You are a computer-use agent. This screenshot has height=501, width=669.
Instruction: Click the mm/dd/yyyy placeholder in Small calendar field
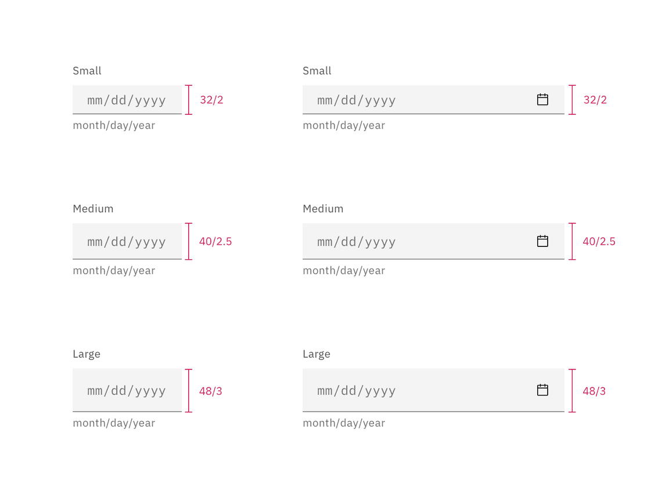pos(357,100)
